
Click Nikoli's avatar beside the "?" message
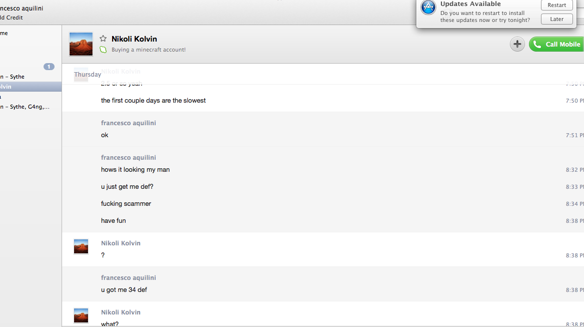(x=81, y=246)
